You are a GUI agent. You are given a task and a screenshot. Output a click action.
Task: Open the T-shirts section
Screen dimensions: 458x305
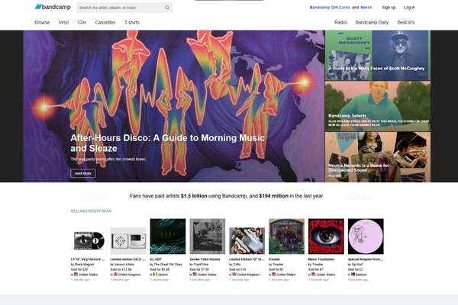(x=132, y=22)
